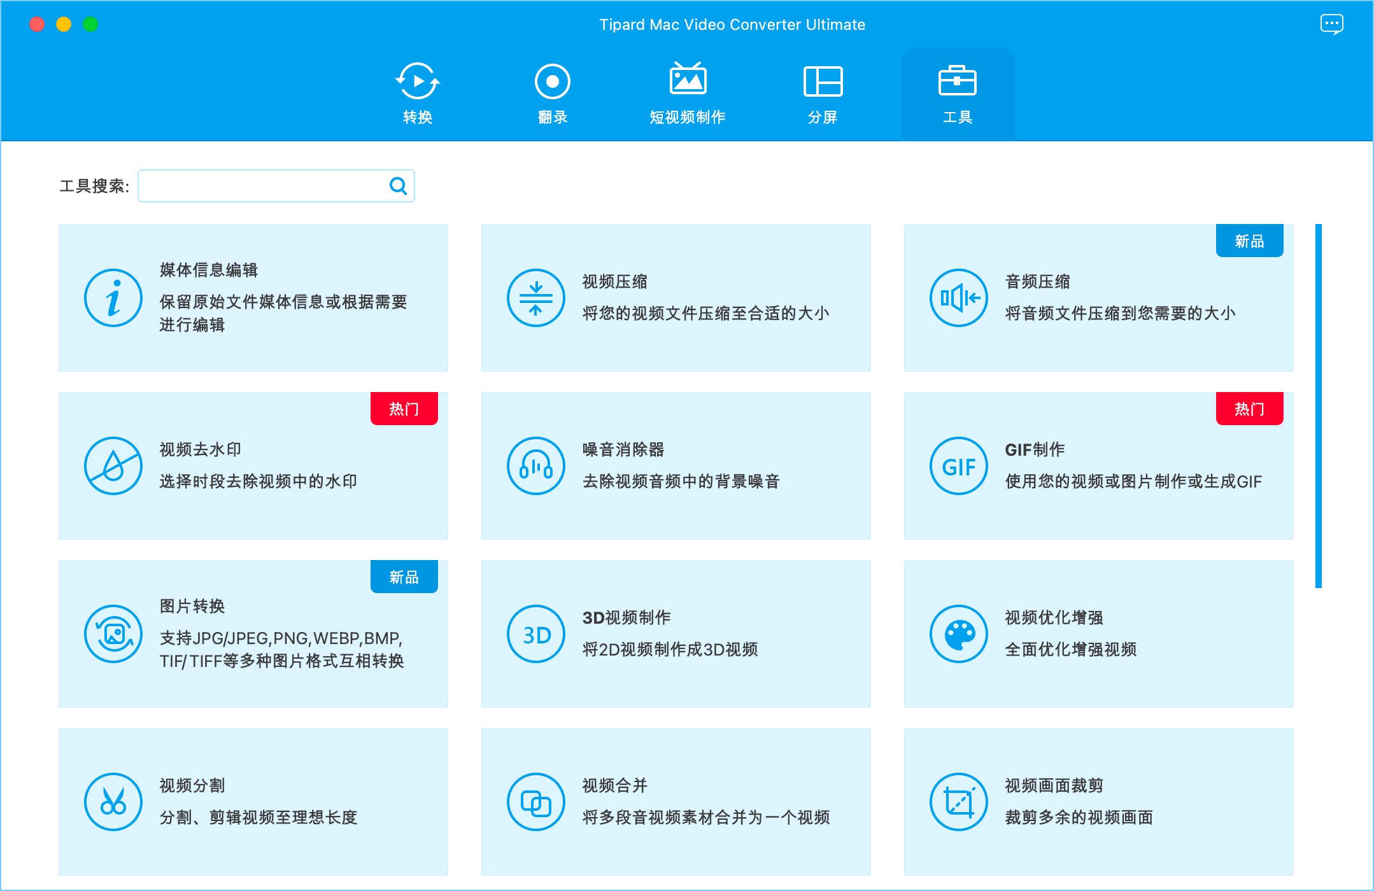Open the 转换 (Convert) tab icon
This screenshot has width=1374, height=891.
tap(417, 81)
